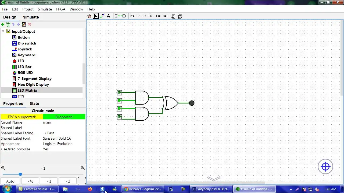Open the Use fixed box-size Yes dropdown

pyautogui.click(x=64, y=149)
